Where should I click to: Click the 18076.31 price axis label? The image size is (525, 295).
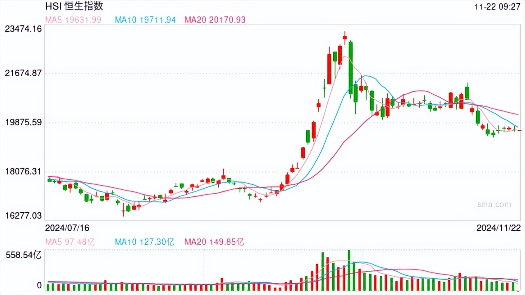point(23,171)
